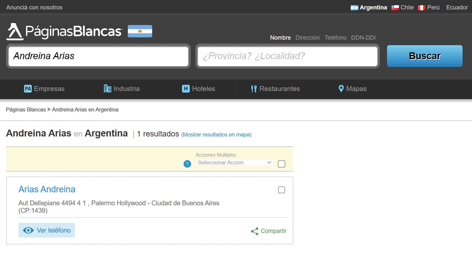Viewport: 472px width, 255px height.
Task: Click the green share icon
Action: pyautogui.click(x=255, y=231)
